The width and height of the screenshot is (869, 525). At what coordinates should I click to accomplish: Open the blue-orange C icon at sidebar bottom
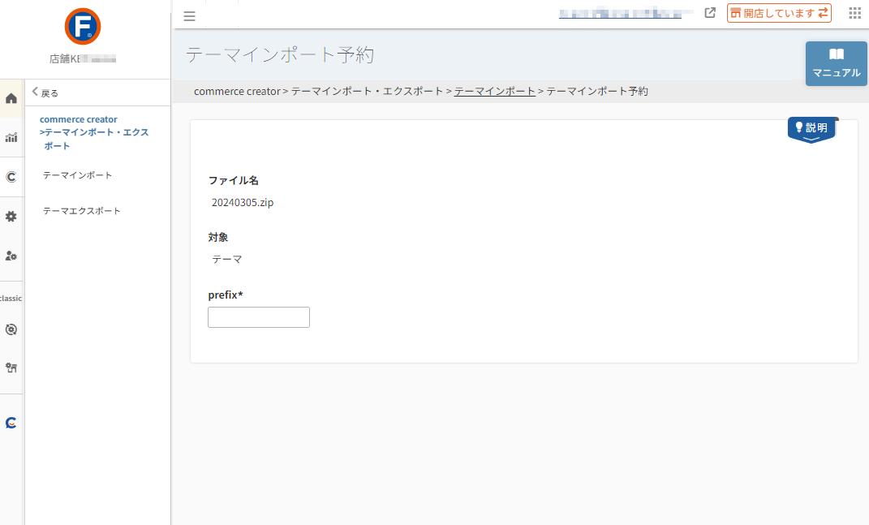point(11,423)
